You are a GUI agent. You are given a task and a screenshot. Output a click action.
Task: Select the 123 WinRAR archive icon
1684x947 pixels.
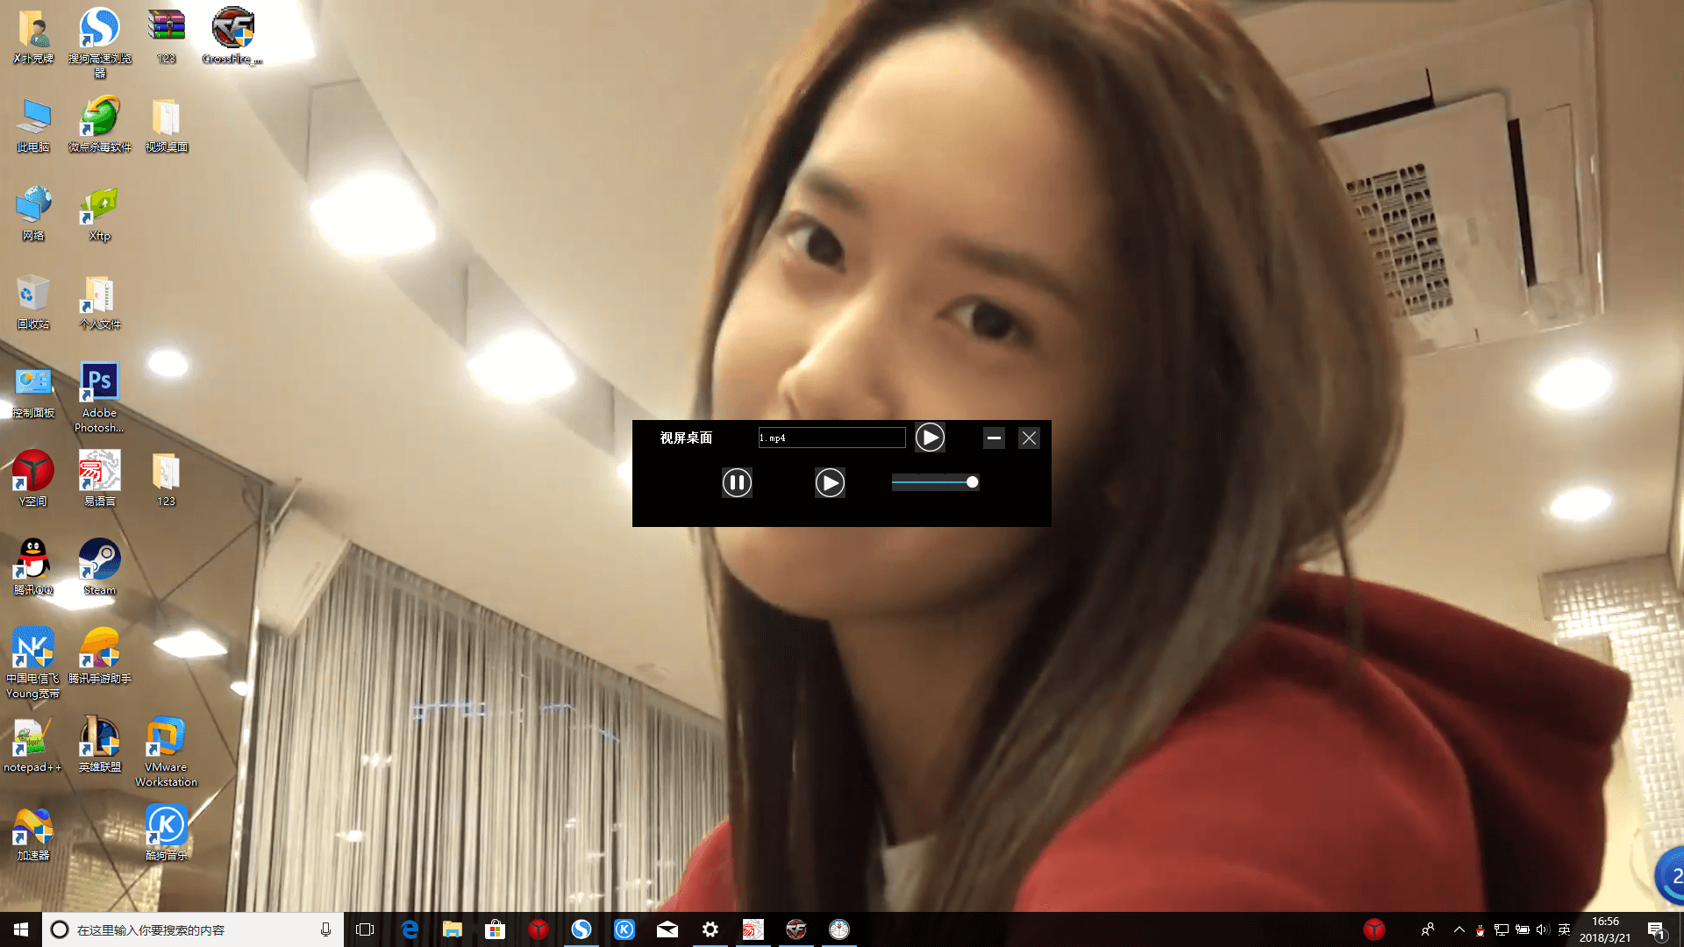click(x=166, y=37)
